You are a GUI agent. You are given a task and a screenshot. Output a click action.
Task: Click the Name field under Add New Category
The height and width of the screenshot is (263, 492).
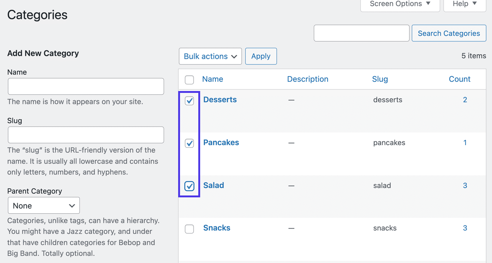tap(86, 86)
